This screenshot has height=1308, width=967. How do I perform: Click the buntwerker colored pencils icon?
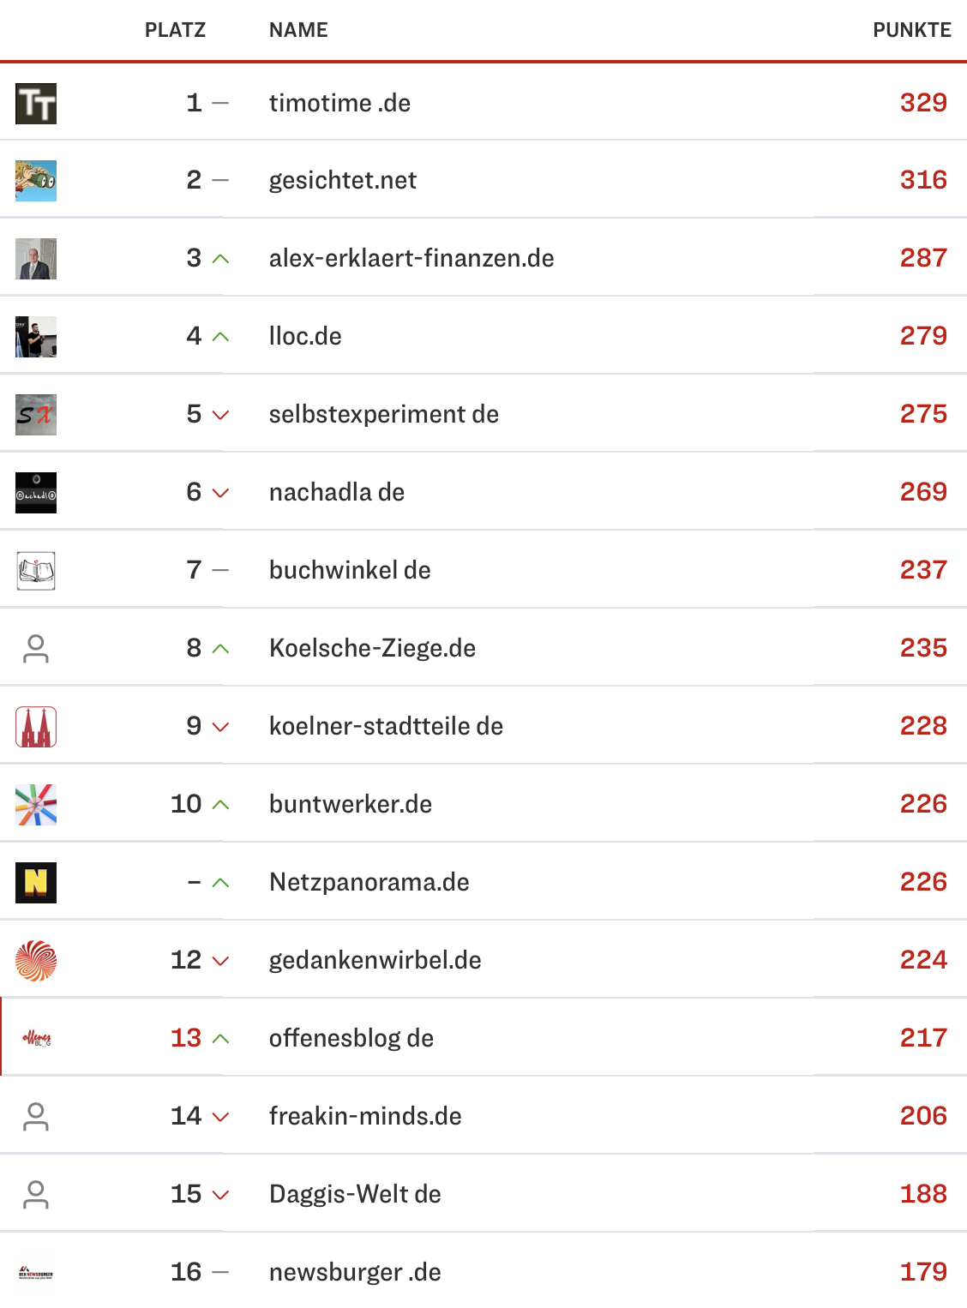(x=36, y=805)
